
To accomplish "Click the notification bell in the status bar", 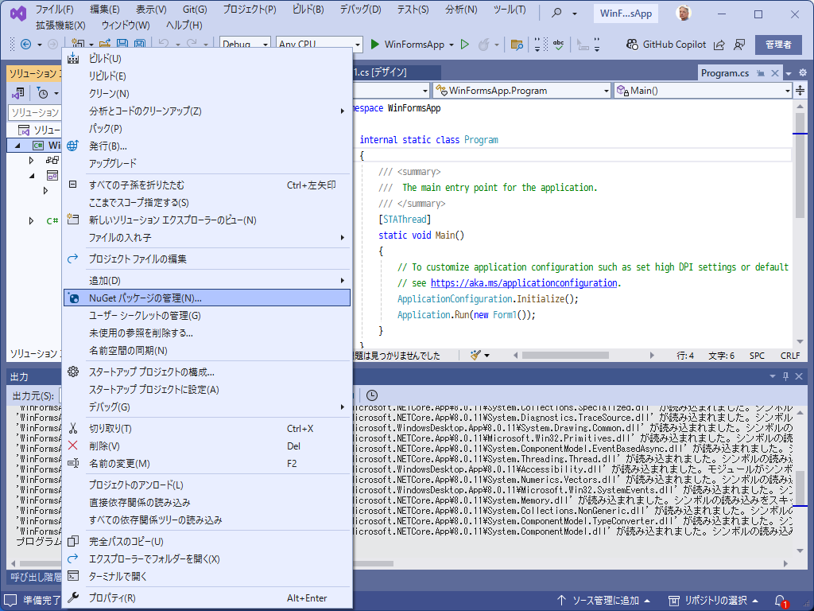I will pyautogui.click(x=780, y=601).
